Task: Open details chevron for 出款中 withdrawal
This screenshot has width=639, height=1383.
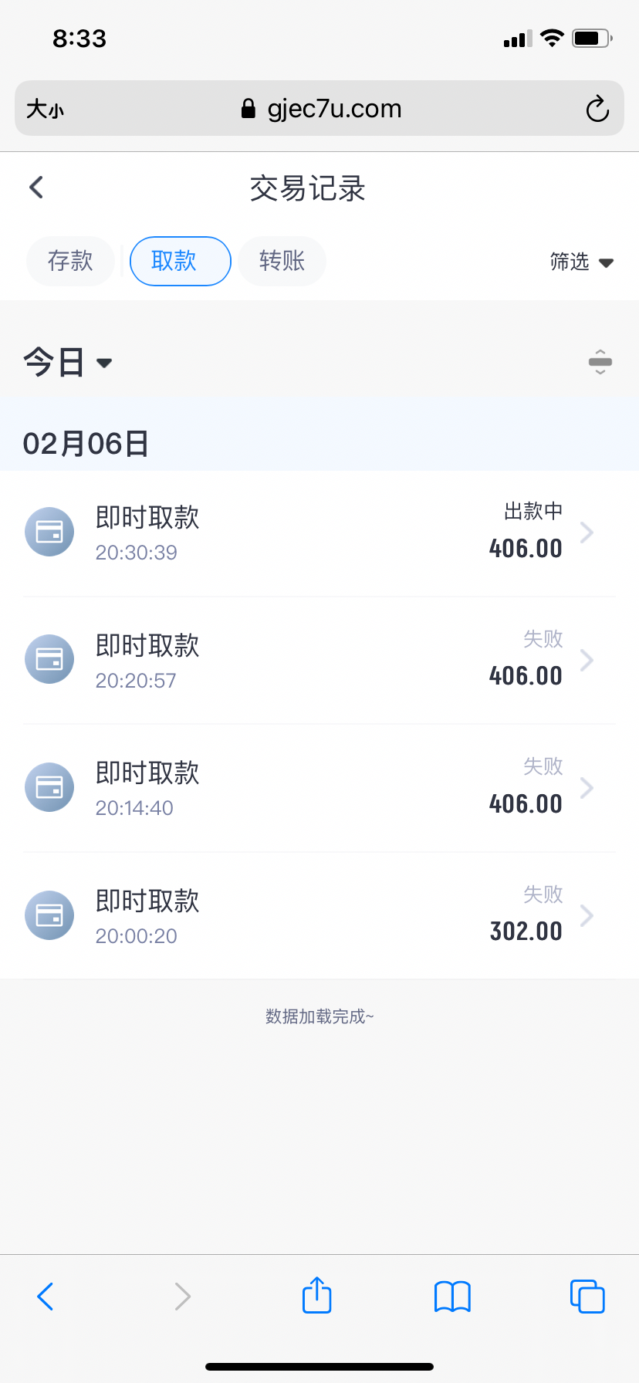Action: [587, 533]
